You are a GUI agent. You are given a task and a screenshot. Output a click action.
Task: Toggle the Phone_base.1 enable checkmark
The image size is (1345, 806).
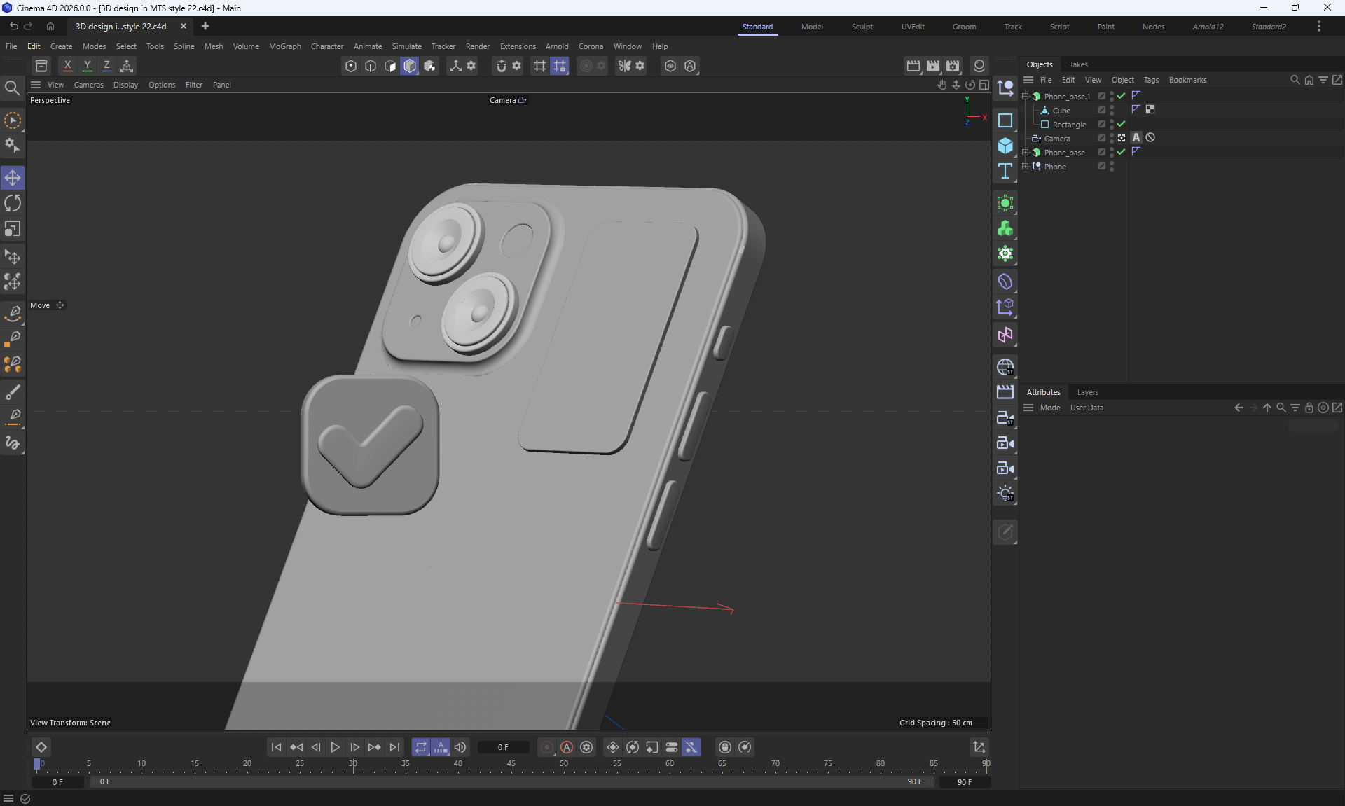[1121, 96]
